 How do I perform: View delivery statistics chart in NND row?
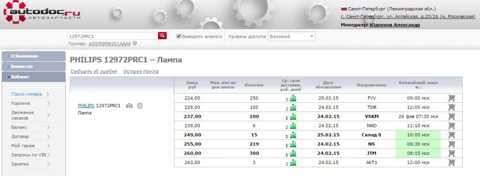pyautogui.click(x=293, y=126)
